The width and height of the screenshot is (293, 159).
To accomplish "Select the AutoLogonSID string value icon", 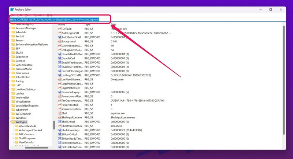I will click(x=59, y=33).
